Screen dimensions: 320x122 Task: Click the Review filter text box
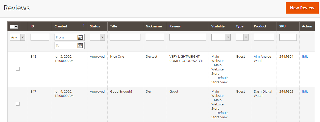click(188, 37)
